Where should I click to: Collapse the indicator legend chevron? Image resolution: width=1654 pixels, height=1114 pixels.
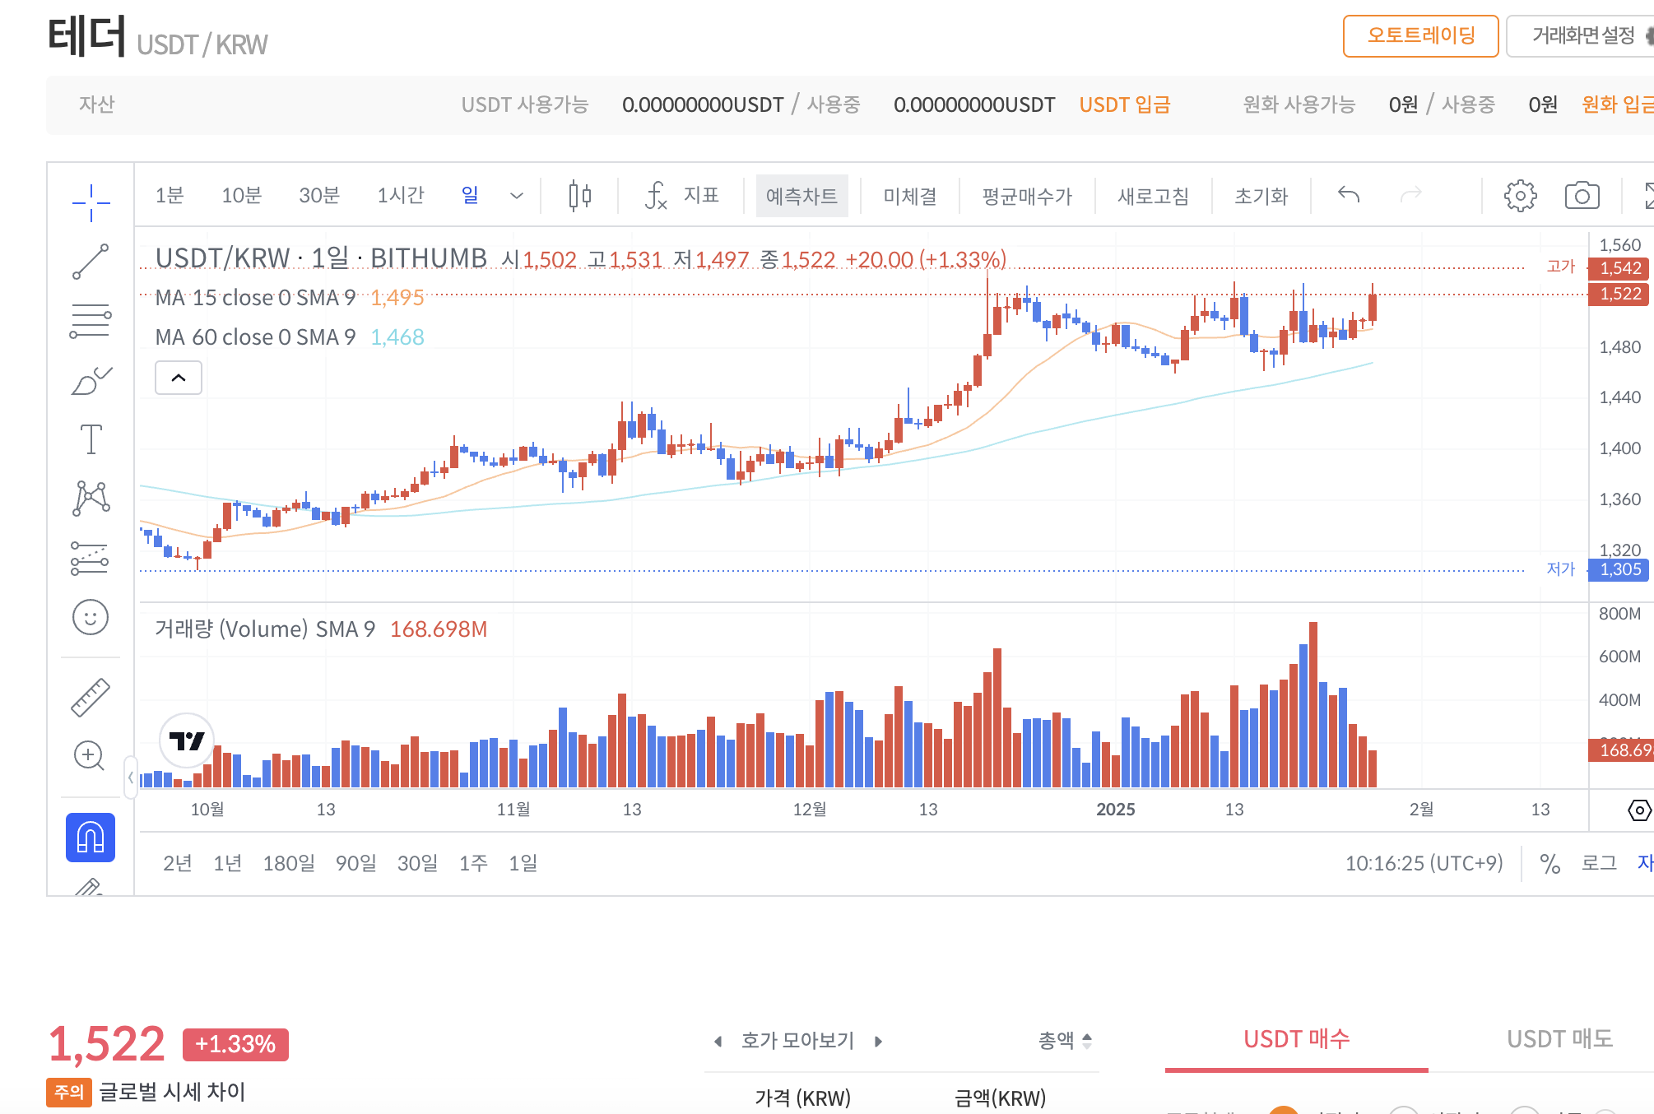(179, 378)
